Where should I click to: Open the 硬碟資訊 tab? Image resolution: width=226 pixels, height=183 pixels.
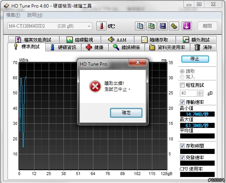[x=63, y=47]
